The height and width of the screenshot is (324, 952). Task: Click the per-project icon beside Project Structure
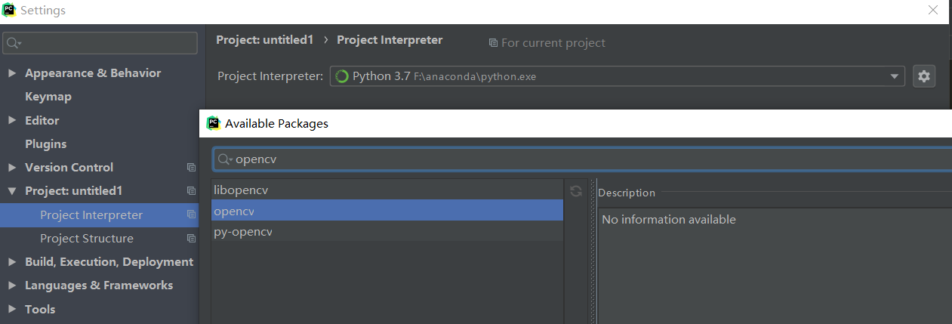tap(191, 238)
